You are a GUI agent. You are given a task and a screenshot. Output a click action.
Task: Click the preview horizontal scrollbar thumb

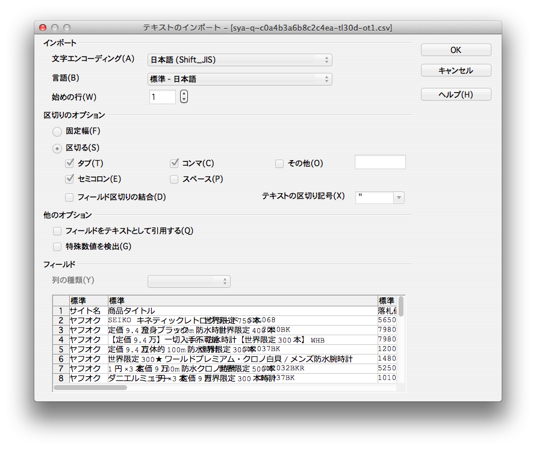(90, 388)
